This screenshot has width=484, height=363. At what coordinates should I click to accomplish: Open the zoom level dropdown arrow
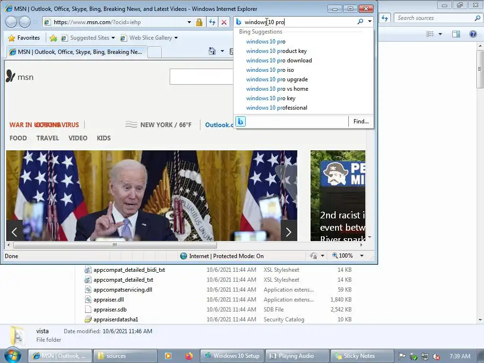(362, 256)
